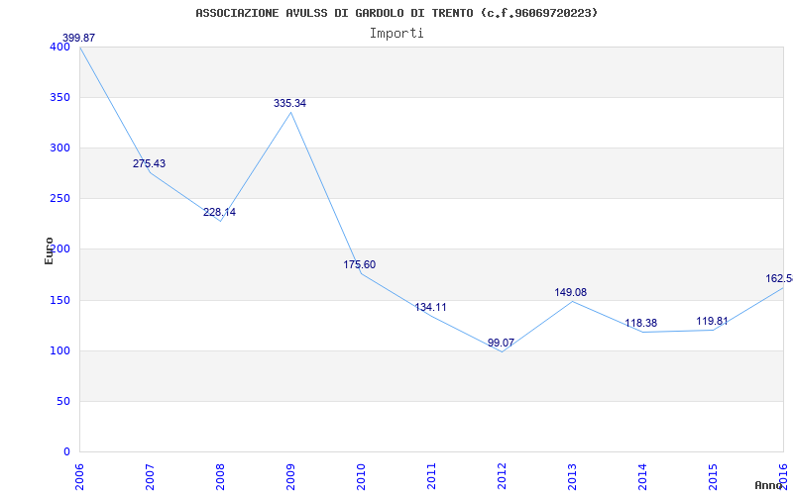Click the 2010 x-axis year label
This screenshot has width=793, height=495.
361,476
